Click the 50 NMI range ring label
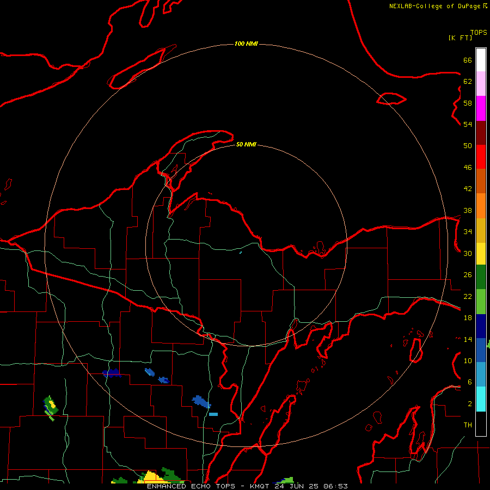The width and height of the screenshot is (490, 490). point(246,144)
